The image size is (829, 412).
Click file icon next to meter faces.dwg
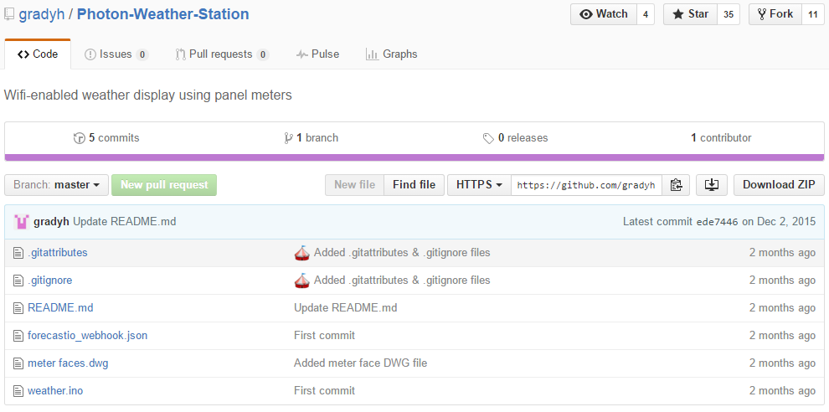18,363
